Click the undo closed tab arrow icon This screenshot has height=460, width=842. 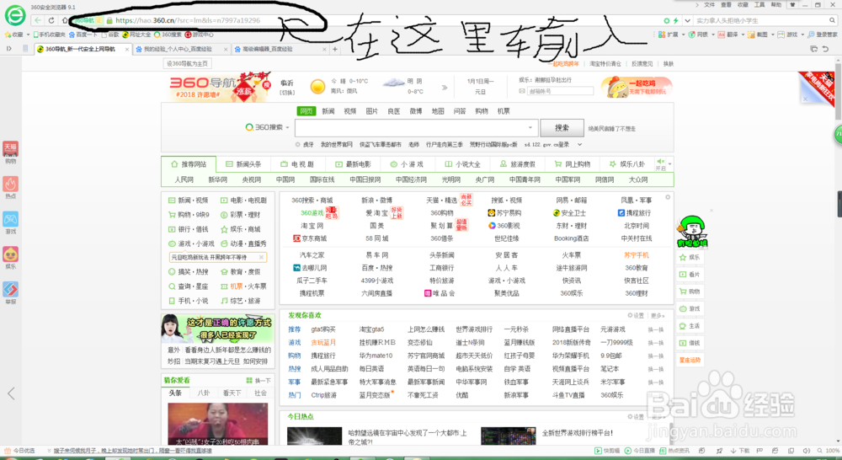coord(825,49)
